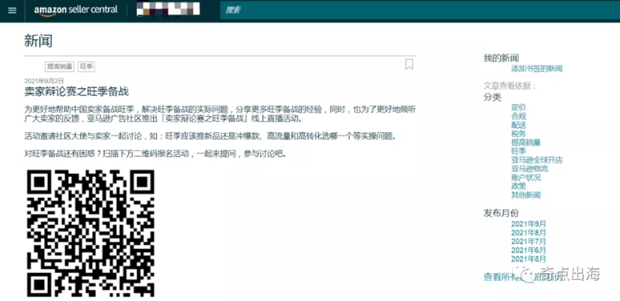Viewport: 620px width, 301px height.
Task: Click the Amazon Seller Central logo
Action: tap(76, 10)
